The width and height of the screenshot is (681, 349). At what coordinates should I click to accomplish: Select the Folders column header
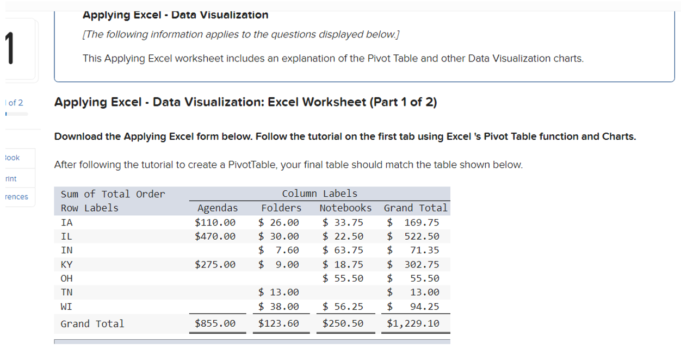pos(281,208)
